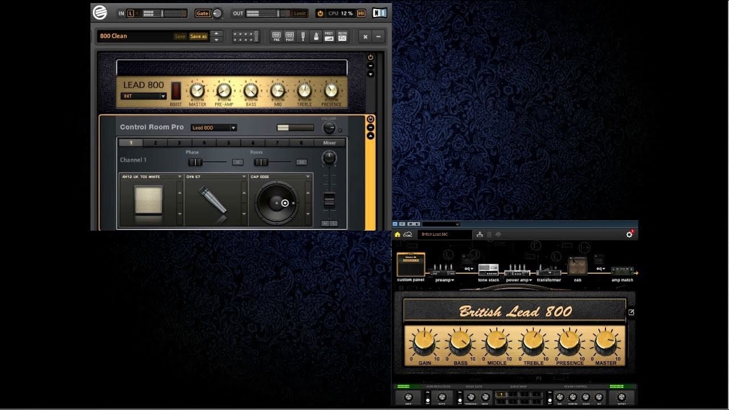Toggle the left input channel L button

pos(130,13)
